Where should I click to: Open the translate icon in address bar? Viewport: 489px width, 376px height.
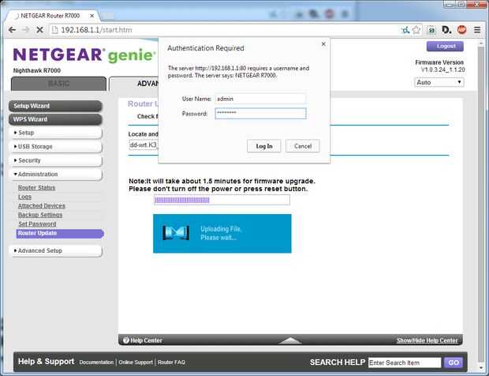[x=405, y=30]
